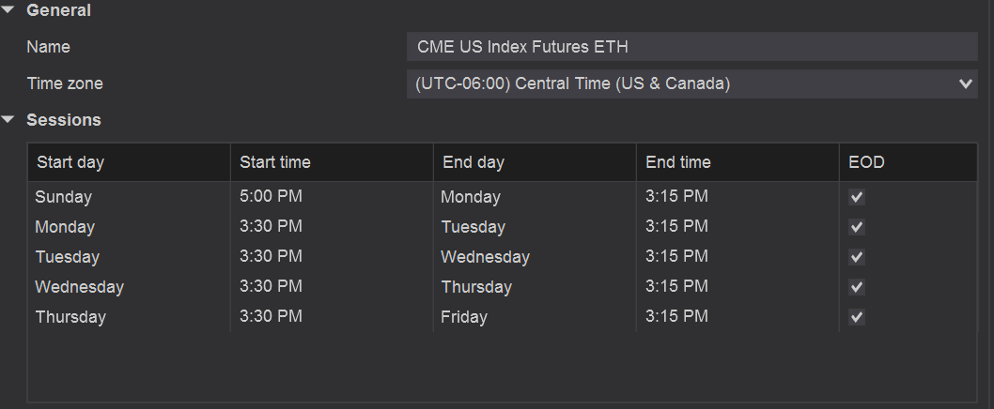Collapse the General section triangle
The height and width of the screenshot is (409, 994).
pos(8,10)
